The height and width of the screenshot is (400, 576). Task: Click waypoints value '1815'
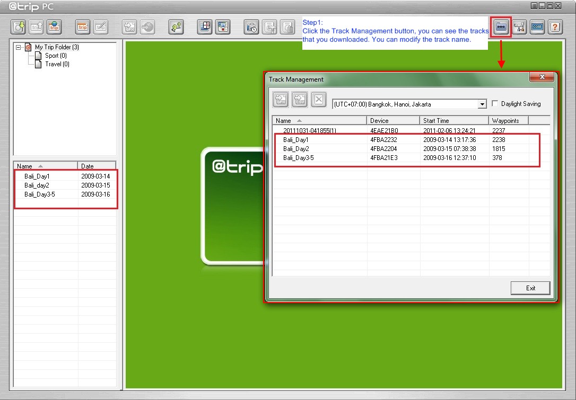pos(499,149)
